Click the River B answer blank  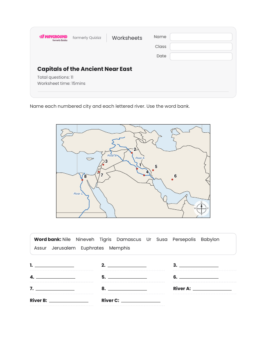(x=69, y=300)
